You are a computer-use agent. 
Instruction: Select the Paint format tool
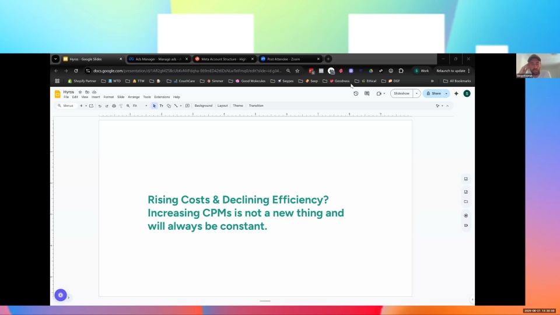point(121,106)
